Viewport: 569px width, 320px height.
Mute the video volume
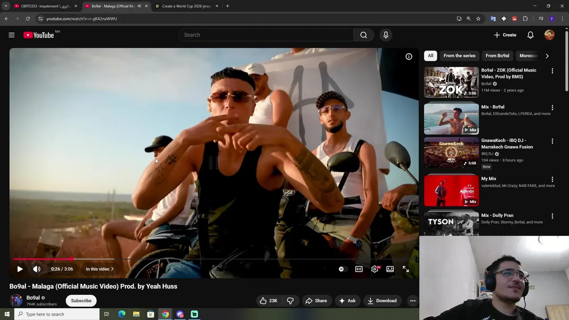(x=37, y=269)
